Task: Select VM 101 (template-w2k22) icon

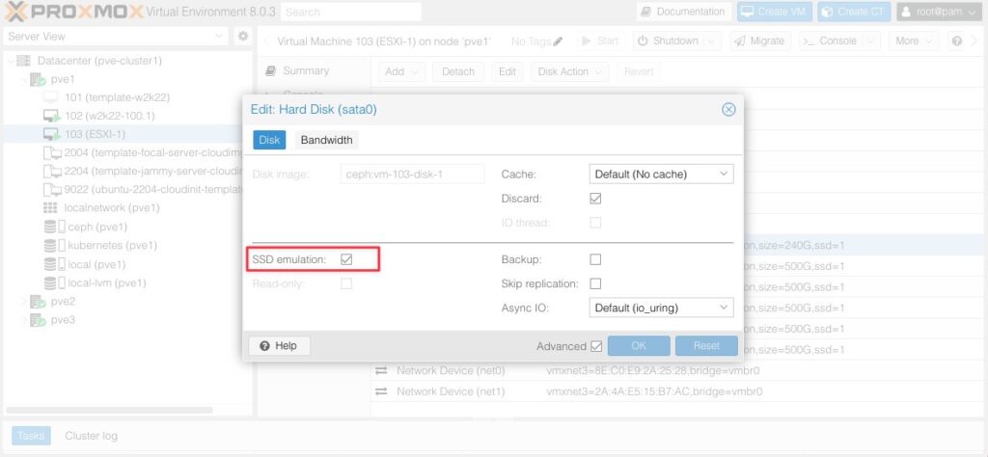Action: pyautogui.click(x=51, y=97)
